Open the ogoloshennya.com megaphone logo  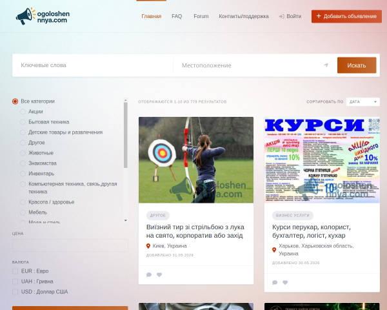43,16
